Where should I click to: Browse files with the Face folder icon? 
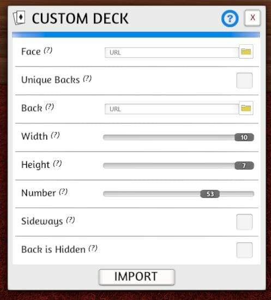246,51
